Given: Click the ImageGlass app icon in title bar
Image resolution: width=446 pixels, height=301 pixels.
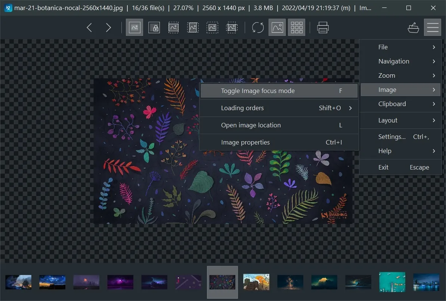Looking at the screenshot, I should click(x=8, y=8).
